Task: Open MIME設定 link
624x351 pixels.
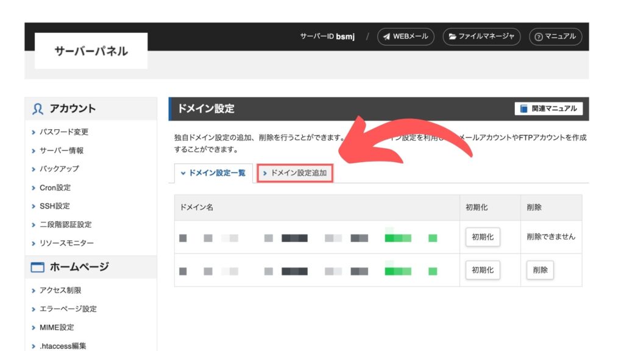Action: pyautogui.click(x=57, y=327)
